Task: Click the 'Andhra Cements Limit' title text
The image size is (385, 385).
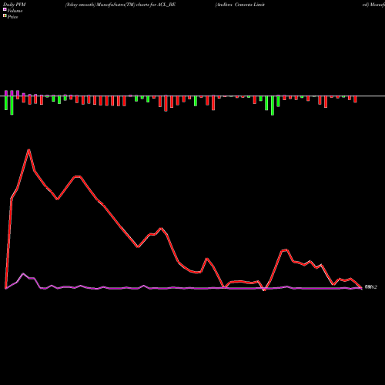Action: pyautogui.click(x=240, y=5)
